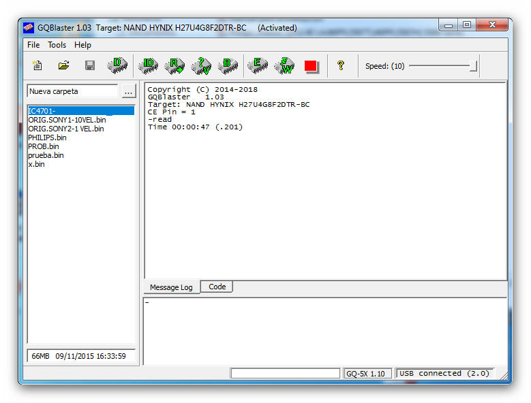
Task: Open the File menu
Action: pos(33,45)
